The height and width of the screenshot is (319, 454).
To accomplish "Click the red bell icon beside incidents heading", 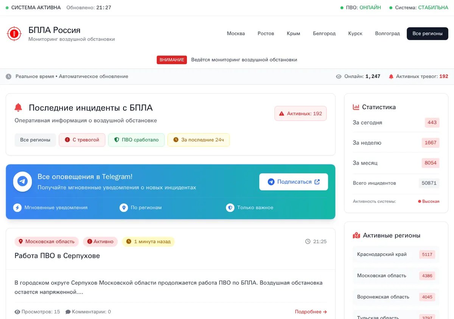I will click(18, 108).
